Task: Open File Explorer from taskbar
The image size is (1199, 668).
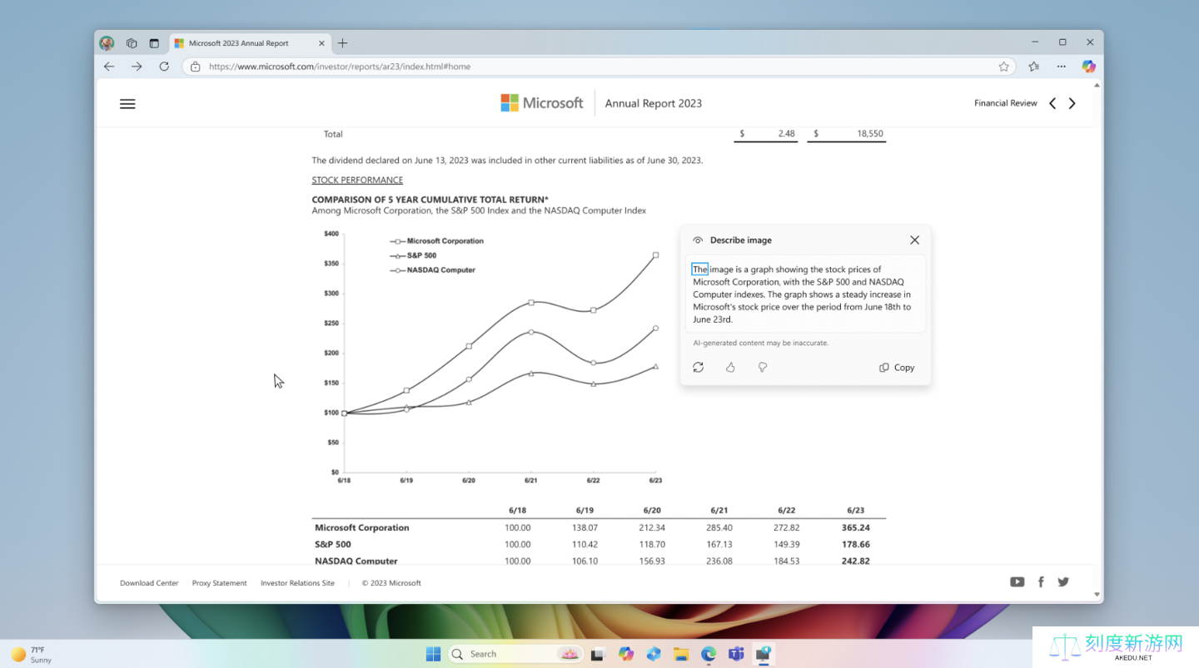Action: [680, 654]
